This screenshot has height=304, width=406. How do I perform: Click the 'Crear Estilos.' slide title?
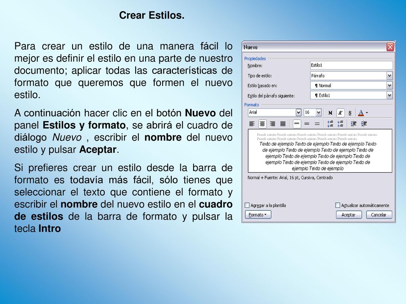tap(152, 15)
